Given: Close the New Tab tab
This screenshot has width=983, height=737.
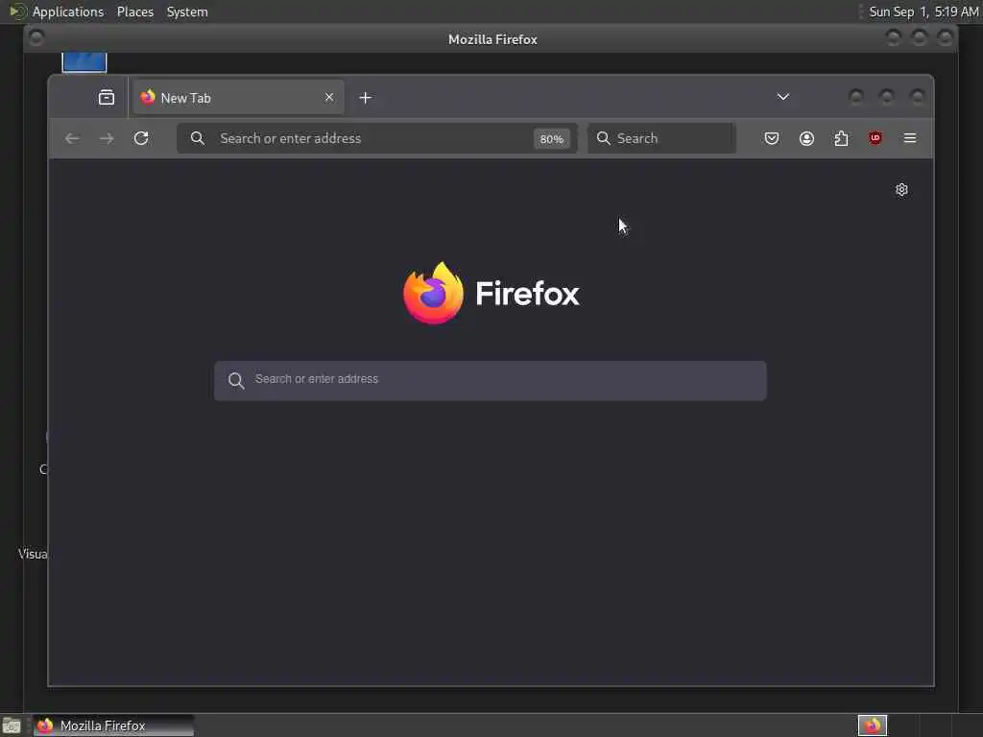Looking at the screenshot, I should (329, 97).
